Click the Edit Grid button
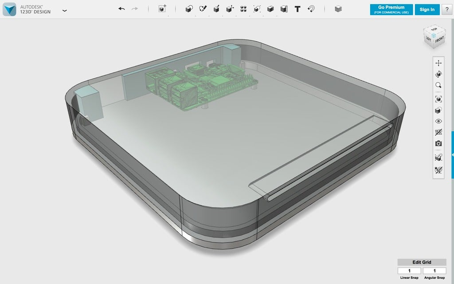Screen dimensions: 454x284 tap(422, 262)
